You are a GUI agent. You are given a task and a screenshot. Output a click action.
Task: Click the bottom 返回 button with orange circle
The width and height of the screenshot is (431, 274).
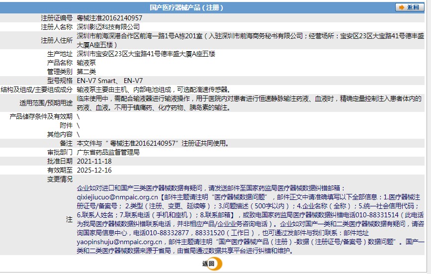pyautogui.click(x=212, y=264)
